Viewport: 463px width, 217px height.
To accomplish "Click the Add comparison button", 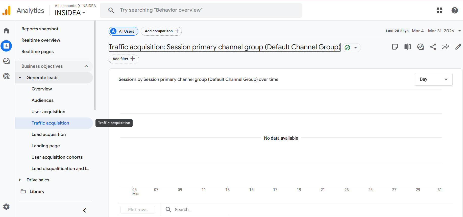I will pyautogui.click(x=161, y=31).
